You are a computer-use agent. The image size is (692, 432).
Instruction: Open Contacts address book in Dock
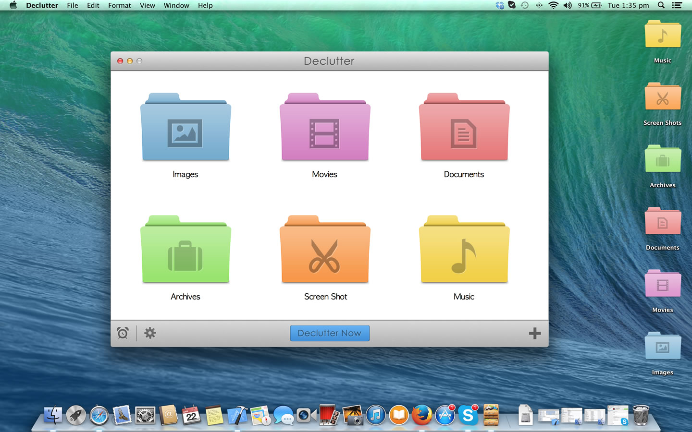tap(168, 415)
